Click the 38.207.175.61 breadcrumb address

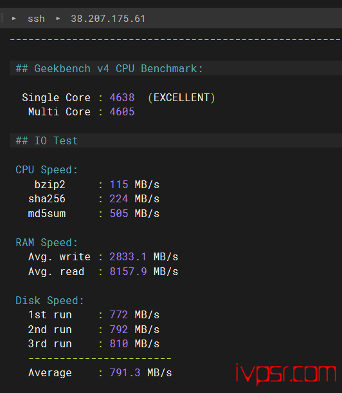pyautogui.click(x=108, y=19)
